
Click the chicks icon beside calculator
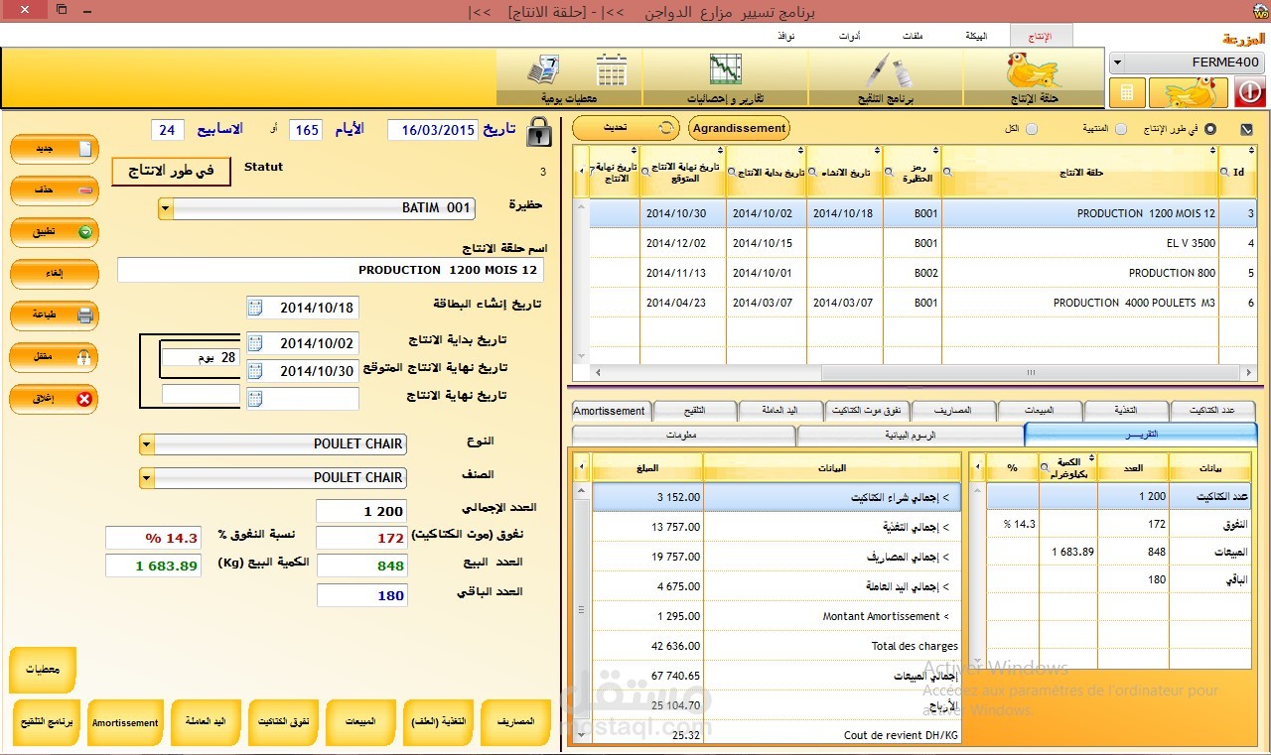tap(1189, 93)
